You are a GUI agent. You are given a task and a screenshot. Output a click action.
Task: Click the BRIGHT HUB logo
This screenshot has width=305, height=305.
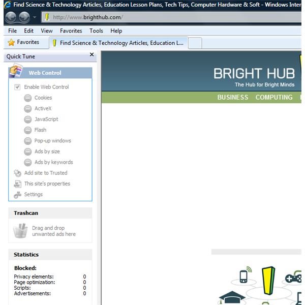pyautogui.click(x=254, y=77)
